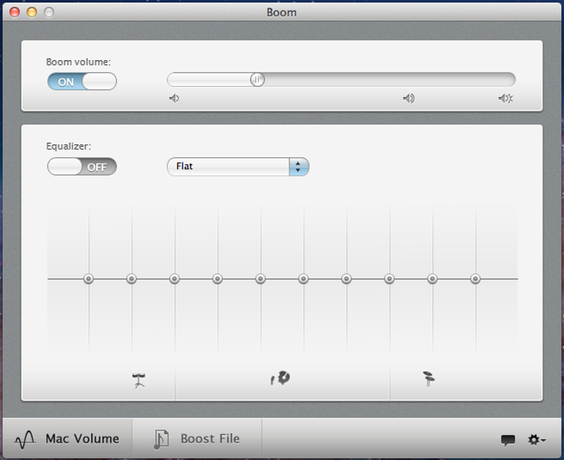Image resolution: width=564 pixels, height=460 pixels.
Task: Click the third equalizer band knob
Action: tap(174, 279)
